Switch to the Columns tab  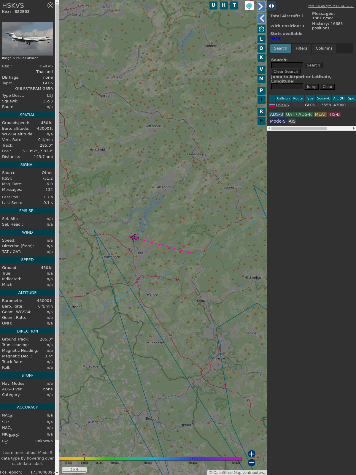(x=324, y=48)
